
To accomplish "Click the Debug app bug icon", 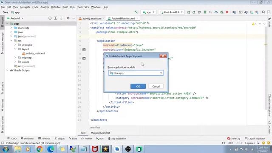I will click(205, 12).
